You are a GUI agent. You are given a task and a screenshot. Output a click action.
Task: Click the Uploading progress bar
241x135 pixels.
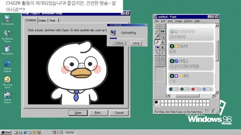[x=127, y=38]
